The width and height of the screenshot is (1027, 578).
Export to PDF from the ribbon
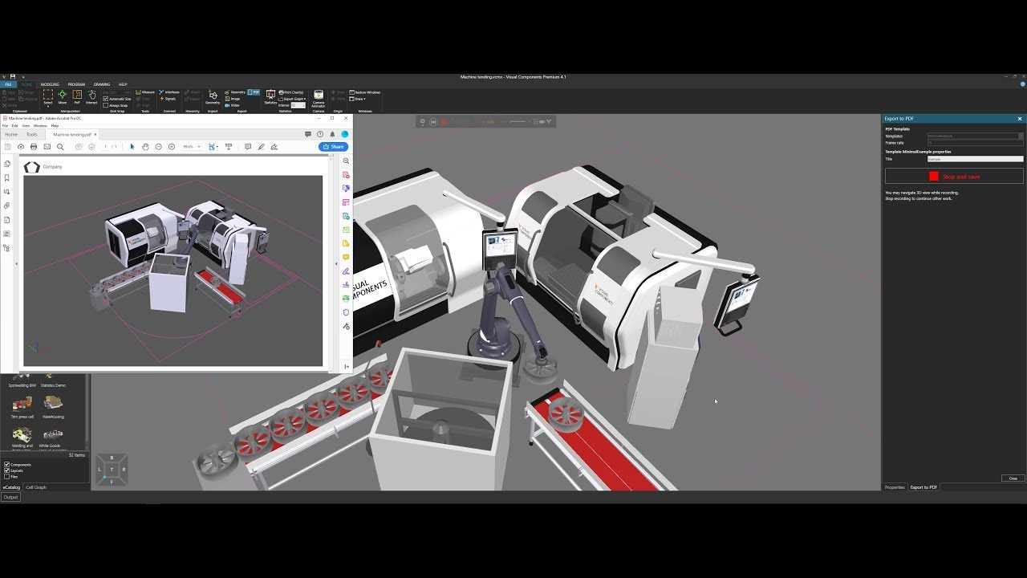(254, 92)
